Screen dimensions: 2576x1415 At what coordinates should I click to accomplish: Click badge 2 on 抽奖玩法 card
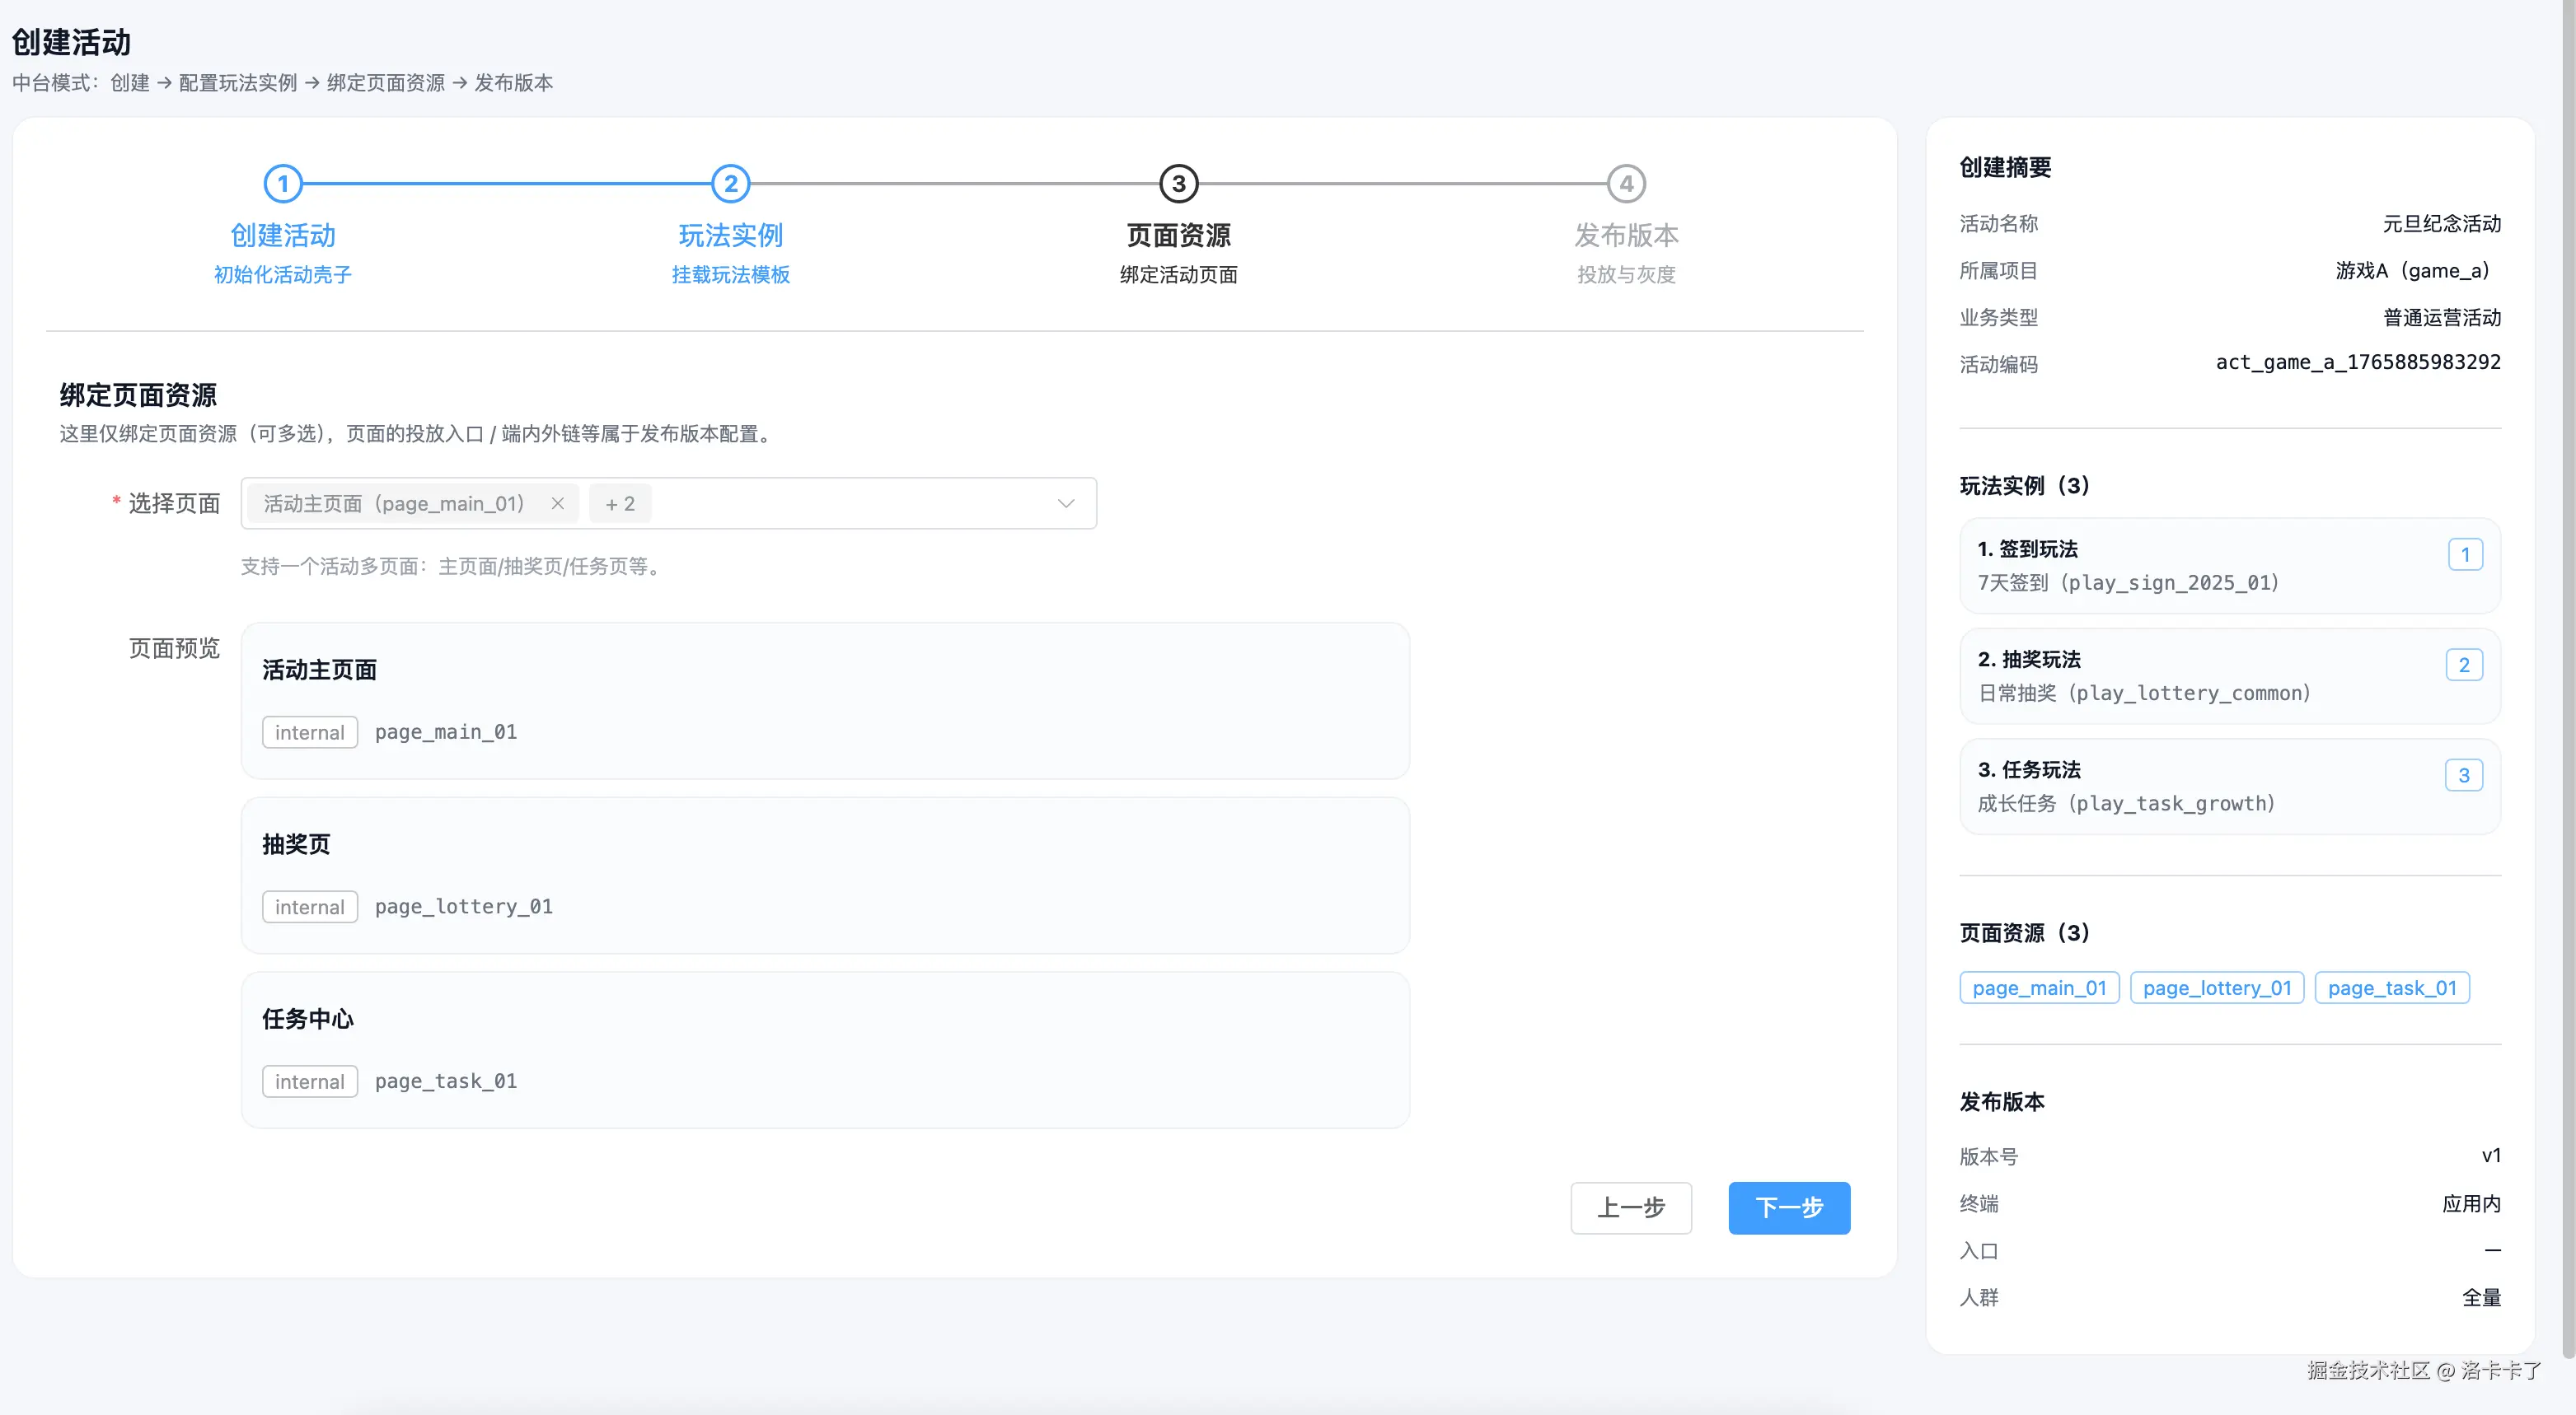[x=2463, y=665]
